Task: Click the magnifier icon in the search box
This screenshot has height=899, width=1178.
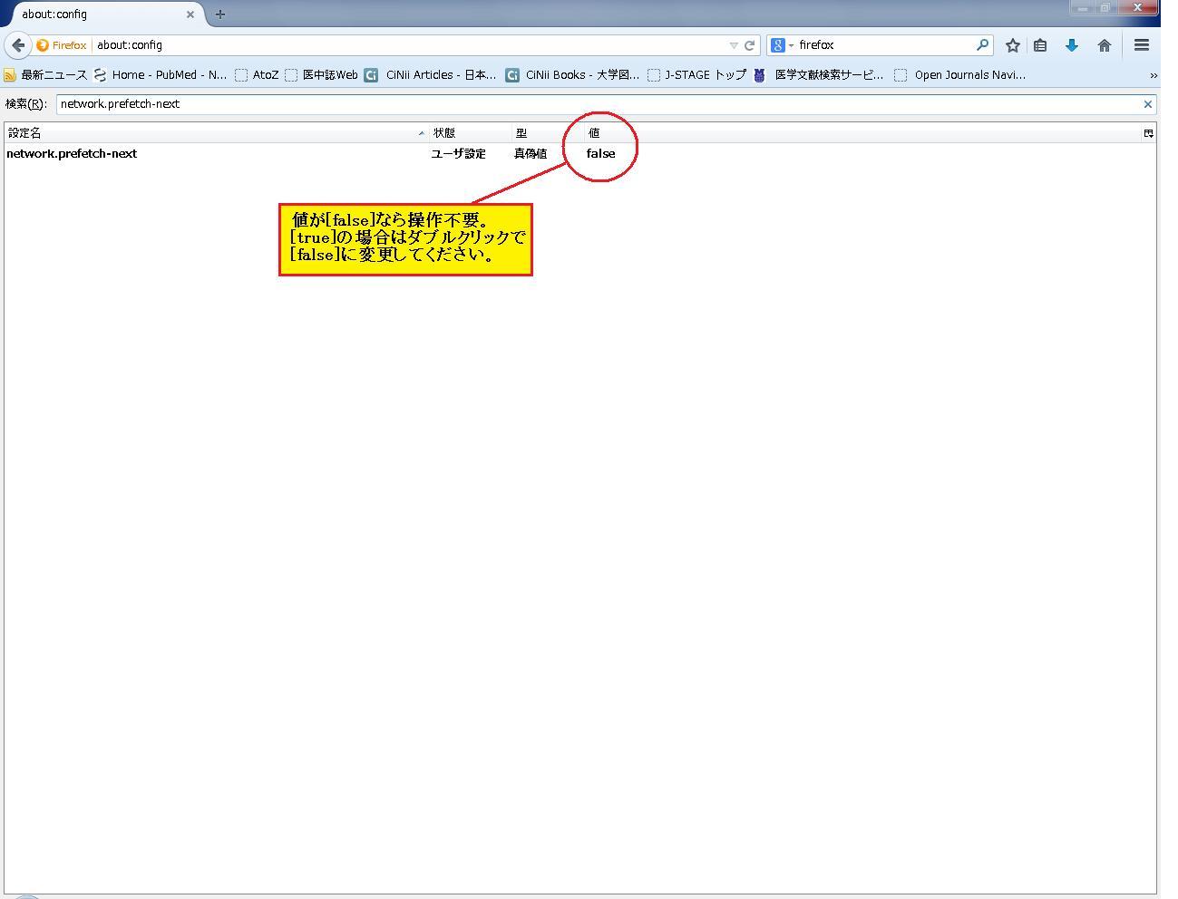Action: tap(982, 44)
